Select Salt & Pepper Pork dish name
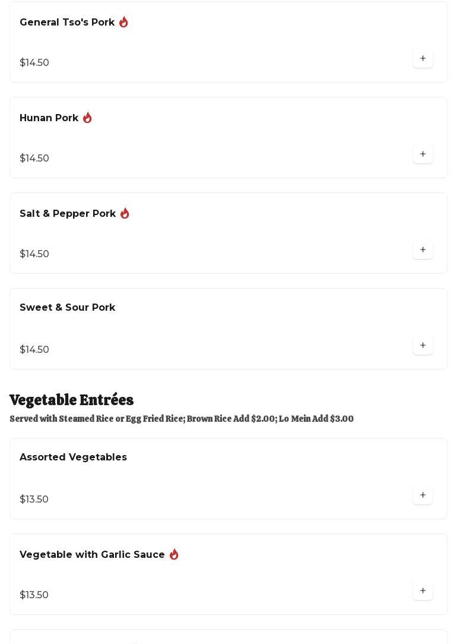The width and height of the screenshot is (457, 644). 68,214
